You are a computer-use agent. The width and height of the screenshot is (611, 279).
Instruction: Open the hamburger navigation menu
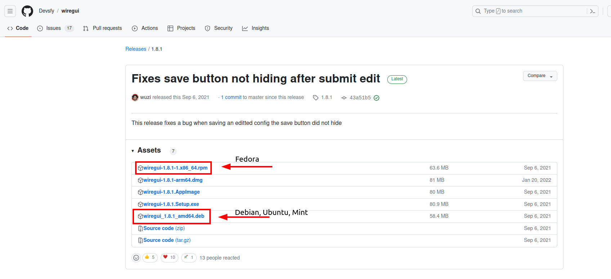point(10,11)
